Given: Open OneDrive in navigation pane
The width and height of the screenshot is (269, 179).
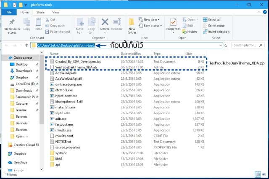Looking at the screenshot, I should [20, 162].
